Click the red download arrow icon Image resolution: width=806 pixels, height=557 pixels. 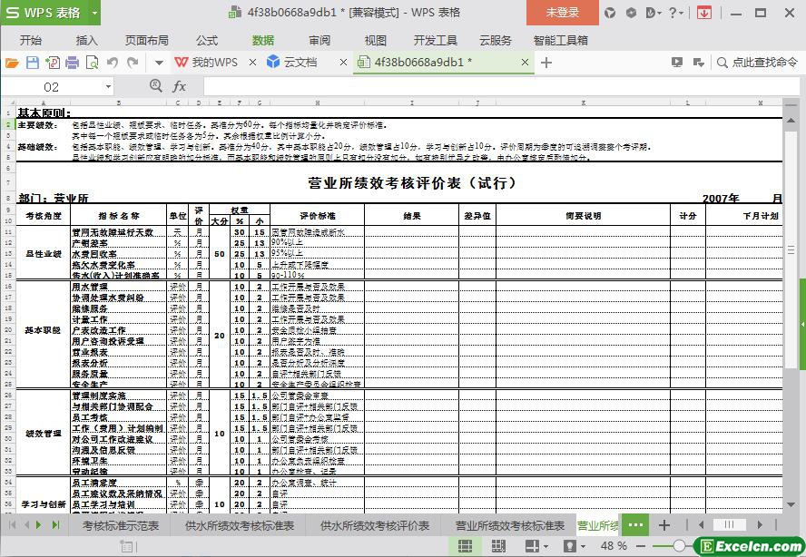pyautogui.click(x=704, y=13)
